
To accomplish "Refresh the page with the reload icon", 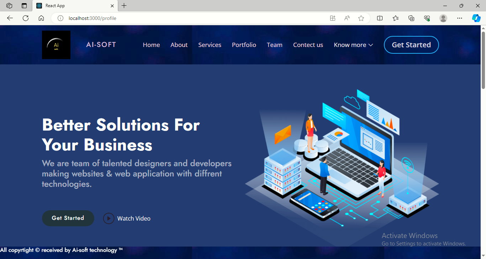I will [x=26, y=18].
